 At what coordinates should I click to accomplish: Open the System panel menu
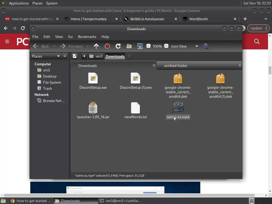52,3
